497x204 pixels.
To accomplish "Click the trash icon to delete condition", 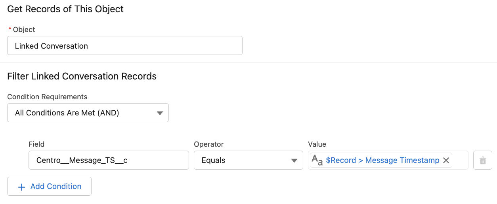I will point(482,160).
